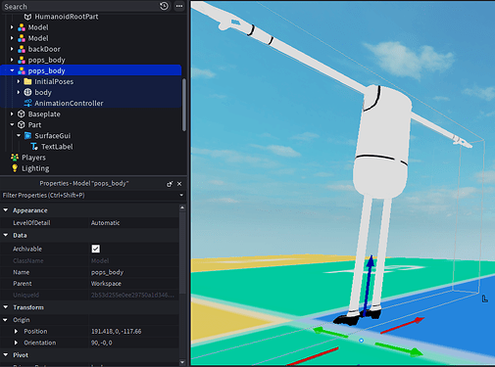Expand the unselected pops_body node

pos(12,60)
